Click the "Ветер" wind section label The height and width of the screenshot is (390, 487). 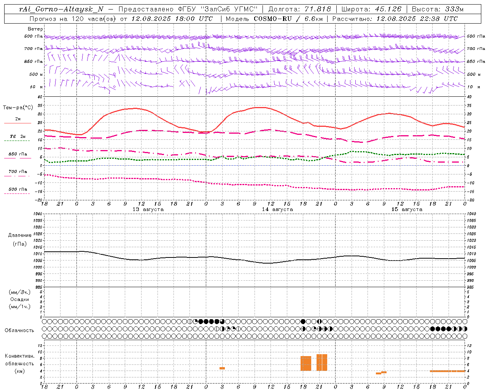tap(35, 29)
